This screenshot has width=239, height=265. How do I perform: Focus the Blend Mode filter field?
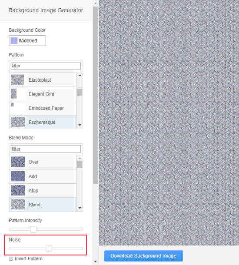click(46, 149)
